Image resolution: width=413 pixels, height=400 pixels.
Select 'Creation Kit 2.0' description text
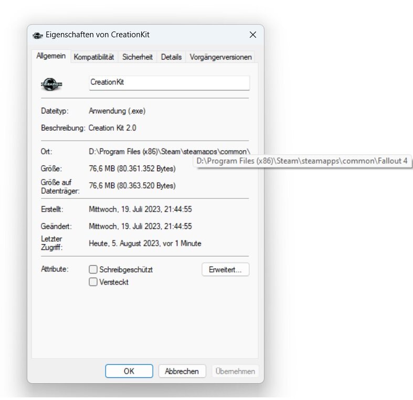[112, 128]
